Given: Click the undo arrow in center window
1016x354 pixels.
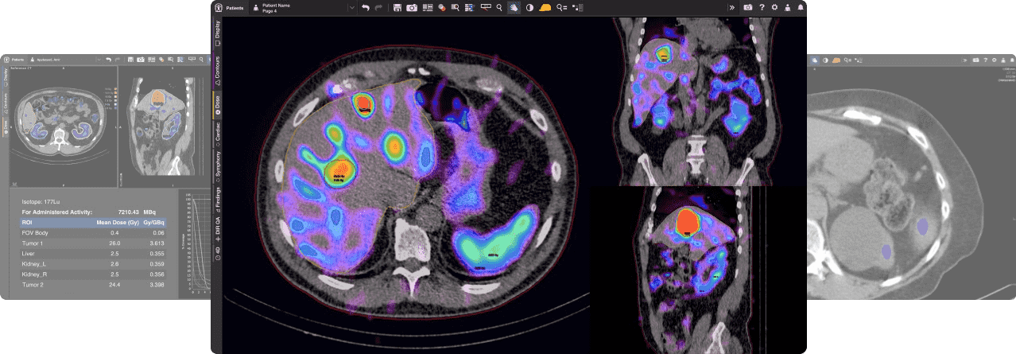Looking at the screenshot, I should 365,7.
